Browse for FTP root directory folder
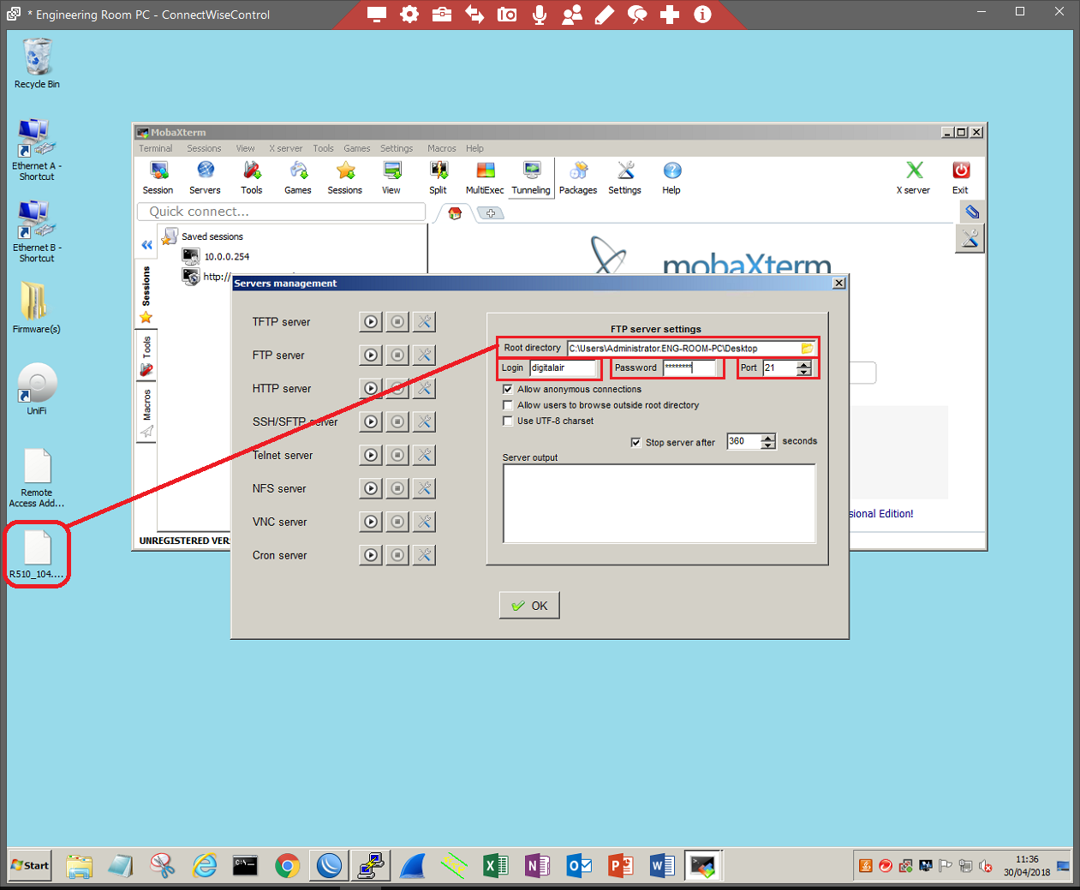Image resolution: width=1080 pixels, height=890 pixels. (807, 348)
